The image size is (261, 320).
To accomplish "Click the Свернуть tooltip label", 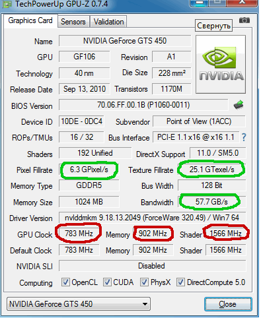I will coord(213,26).
